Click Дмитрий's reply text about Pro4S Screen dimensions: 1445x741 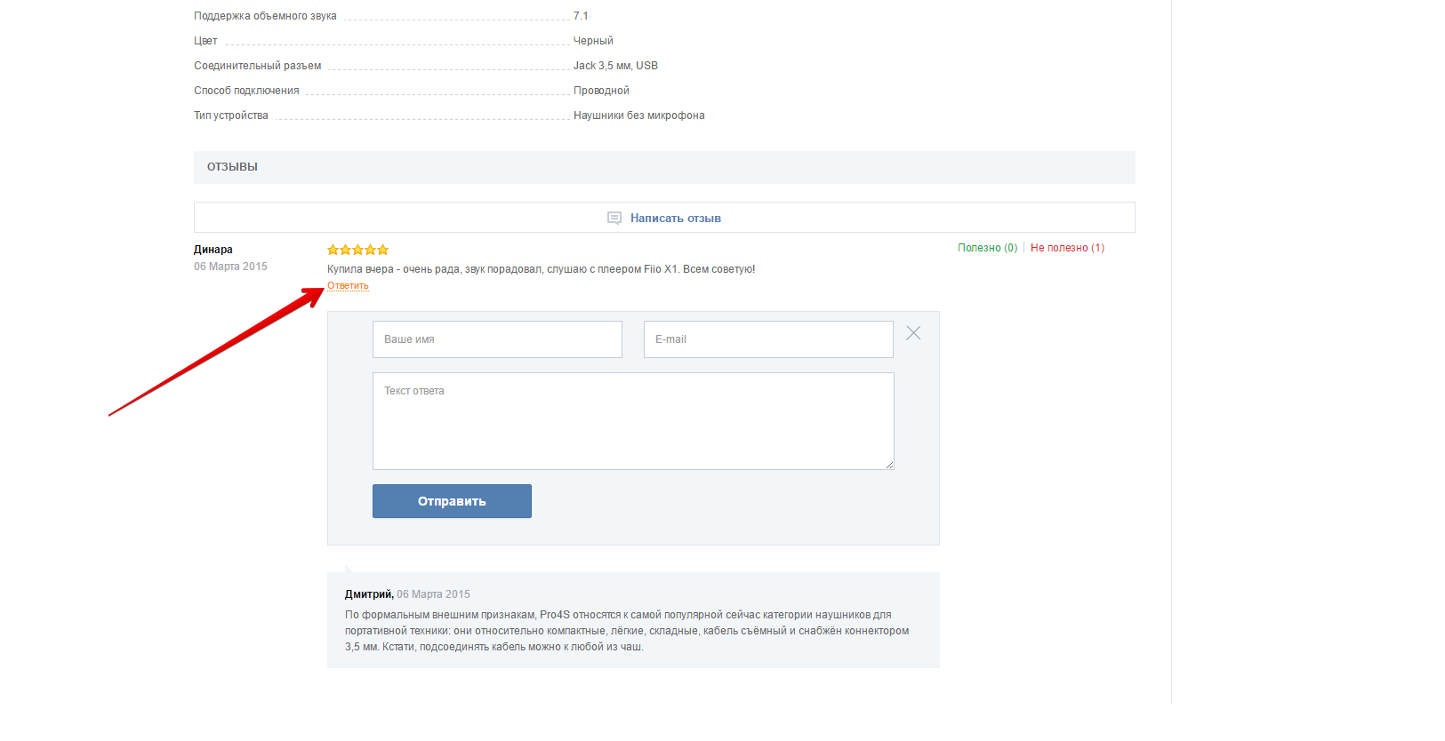point(627,631)
